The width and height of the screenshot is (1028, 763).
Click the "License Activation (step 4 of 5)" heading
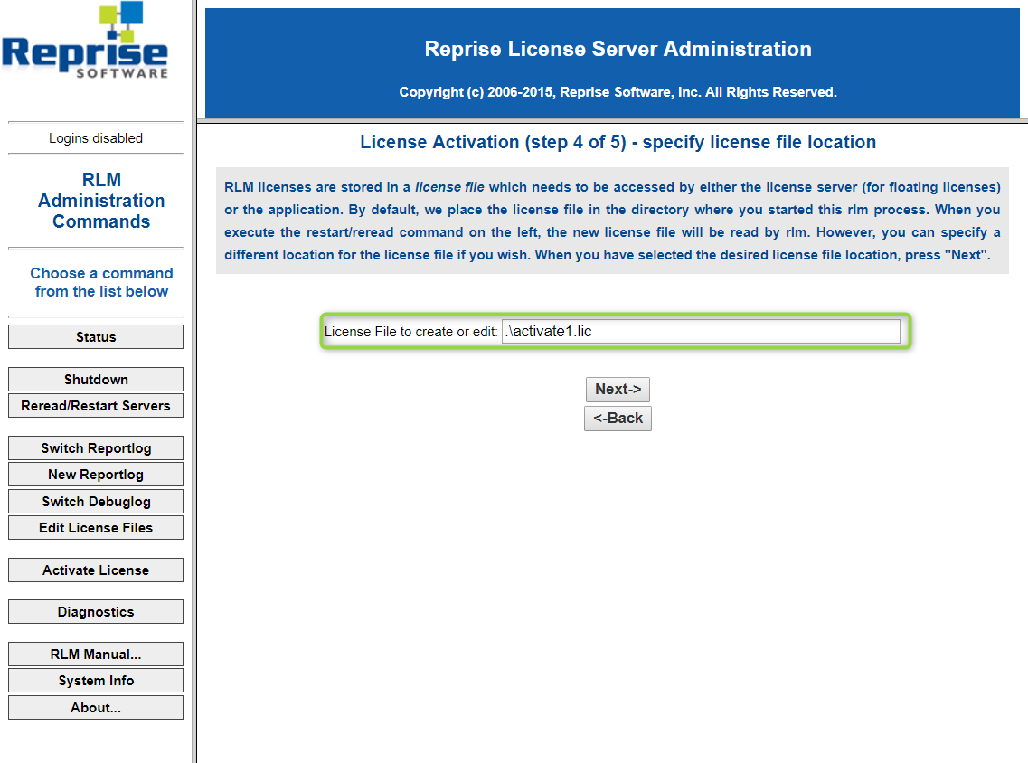point(618,142)
